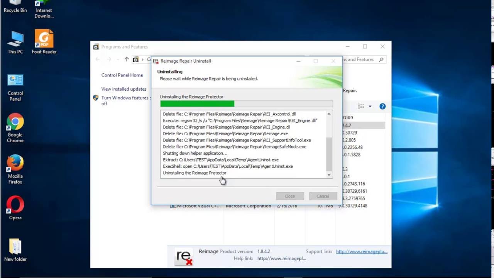
Task: Select the This PC desktop icon
Action: [x=15, y=42]
